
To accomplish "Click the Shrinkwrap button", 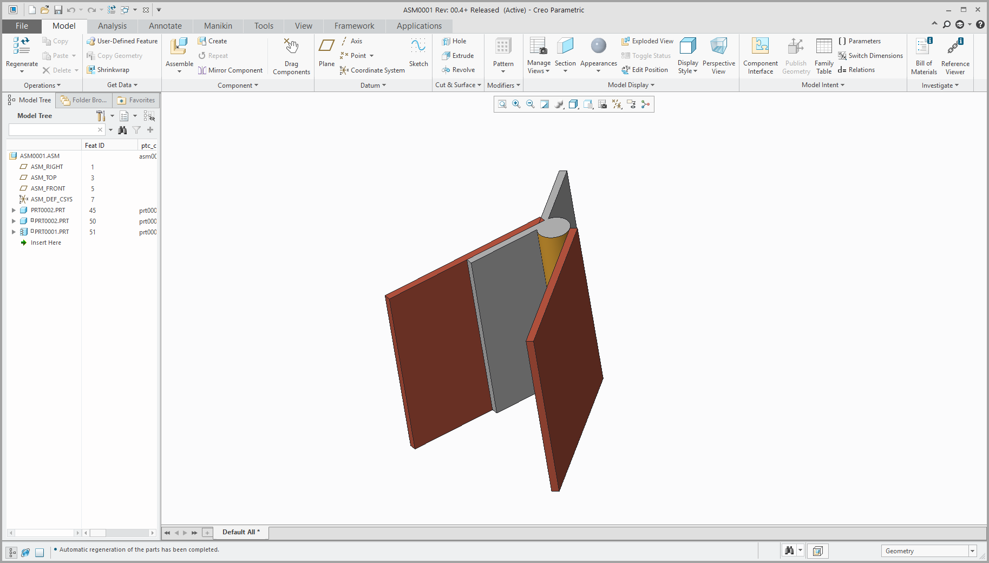I will pyautogui.click(x=108, y=70).
